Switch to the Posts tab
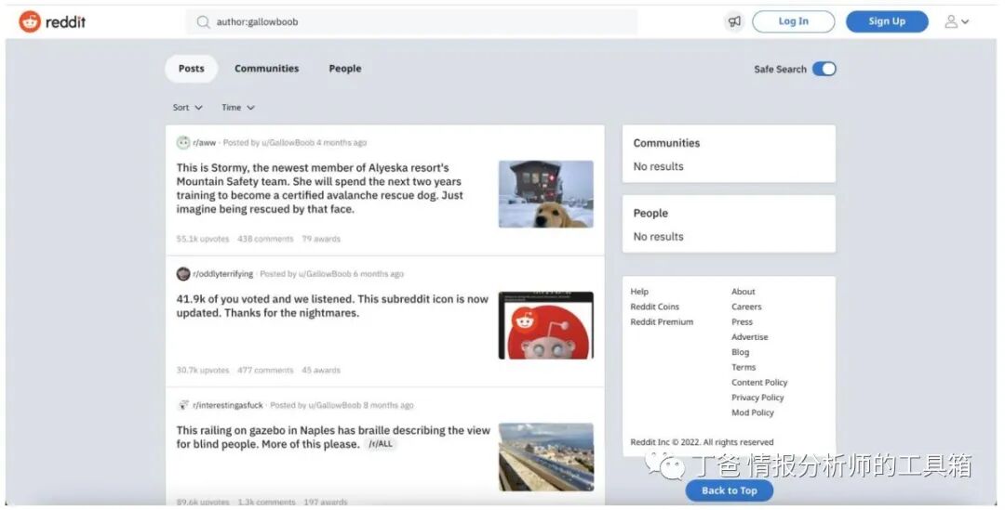The image size is (1005, 510). click(191, 69)
